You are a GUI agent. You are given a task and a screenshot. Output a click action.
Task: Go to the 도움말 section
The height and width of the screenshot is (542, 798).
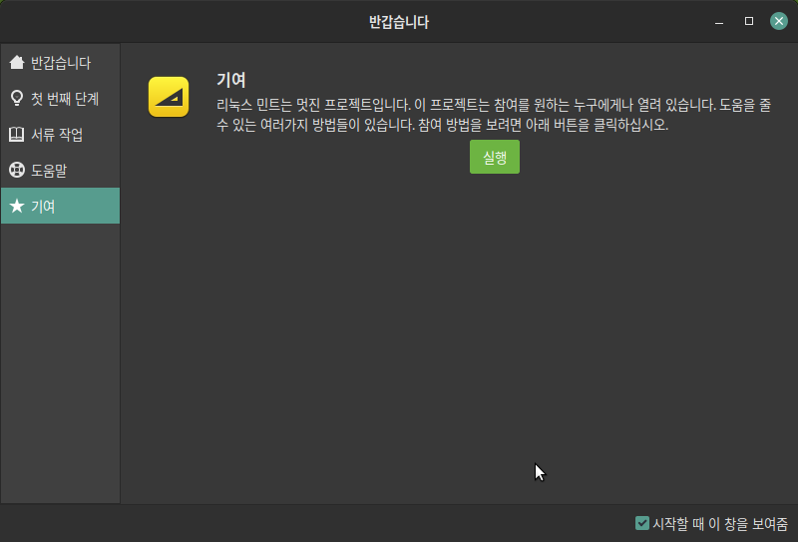click(60, 170)
